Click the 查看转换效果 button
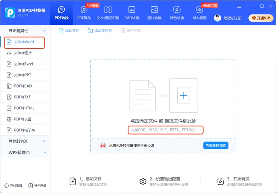The image size is (276, 193). point(216,146)
